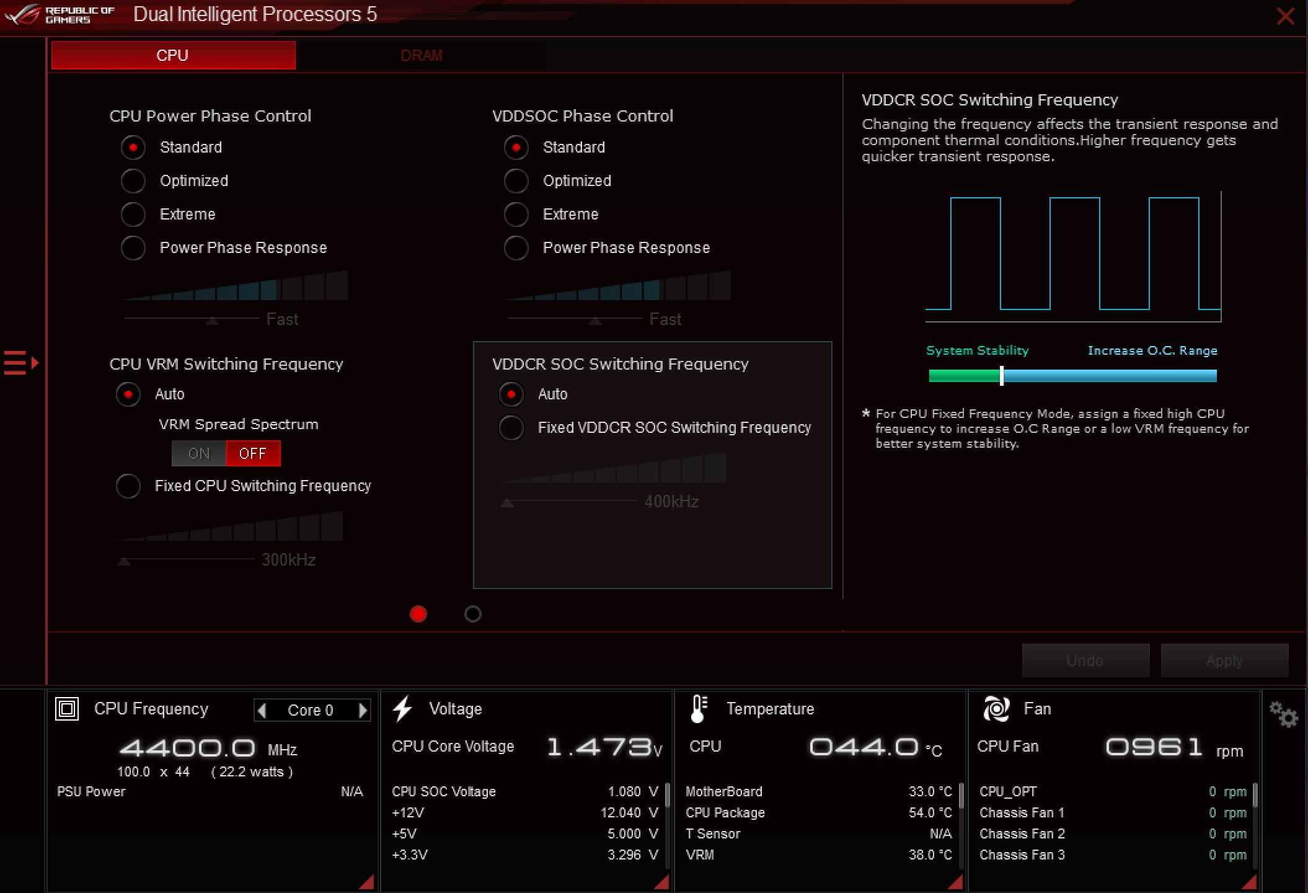Image resolution: width=1308 pixels, height=893 pixels.
Task: Select Fixed CPU Switching Frequency option
Action: coord(128,486)
